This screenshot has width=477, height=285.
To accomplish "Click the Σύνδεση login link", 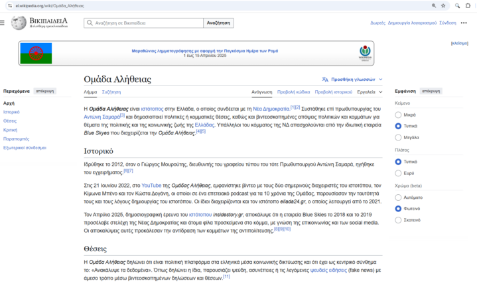I will pyautogui.click(x=448, y=23).
